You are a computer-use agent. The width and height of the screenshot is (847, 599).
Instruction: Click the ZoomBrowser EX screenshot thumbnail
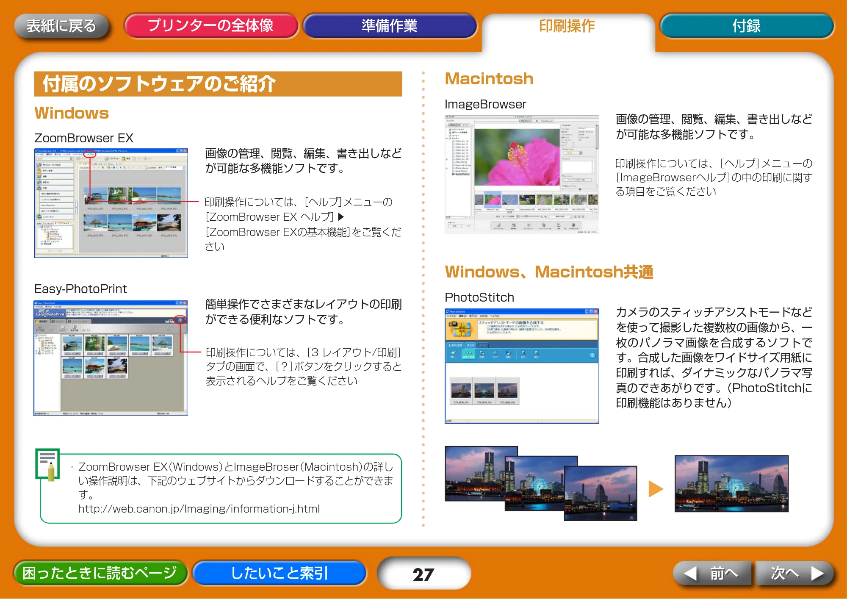111,203
